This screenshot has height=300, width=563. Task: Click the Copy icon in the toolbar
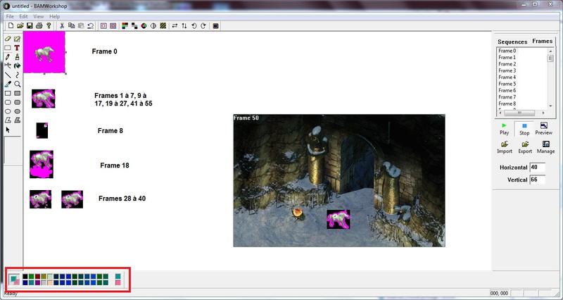72,26
